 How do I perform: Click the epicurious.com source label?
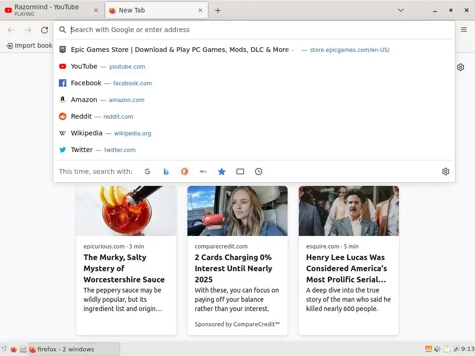coord(104,247)
